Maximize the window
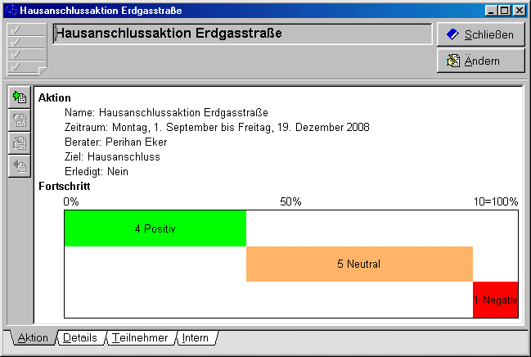 (x=505, y=11)
